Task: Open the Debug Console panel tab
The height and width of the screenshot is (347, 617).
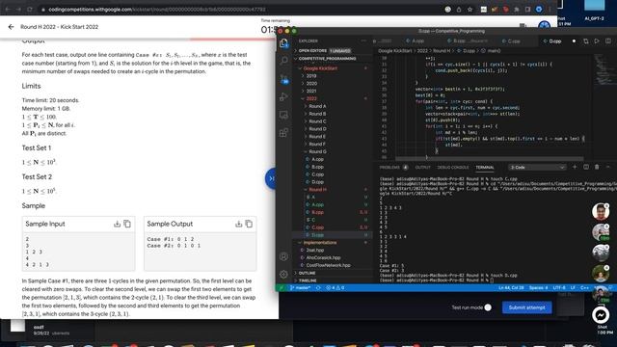Action: point(453,167)
